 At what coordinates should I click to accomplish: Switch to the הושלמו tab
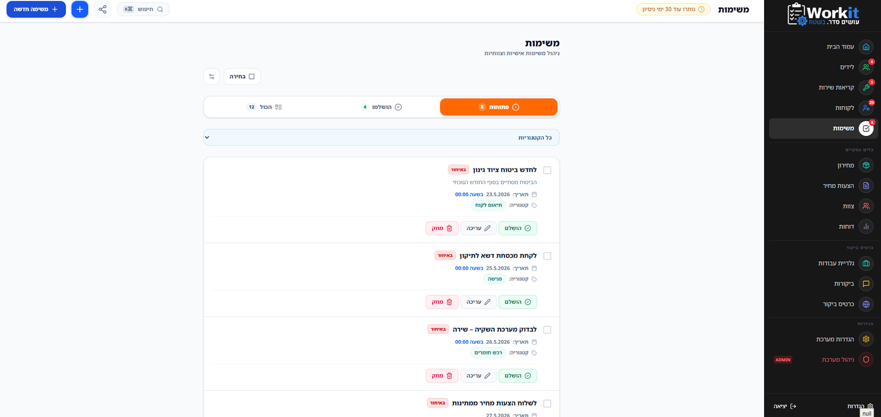click(382, 107)
